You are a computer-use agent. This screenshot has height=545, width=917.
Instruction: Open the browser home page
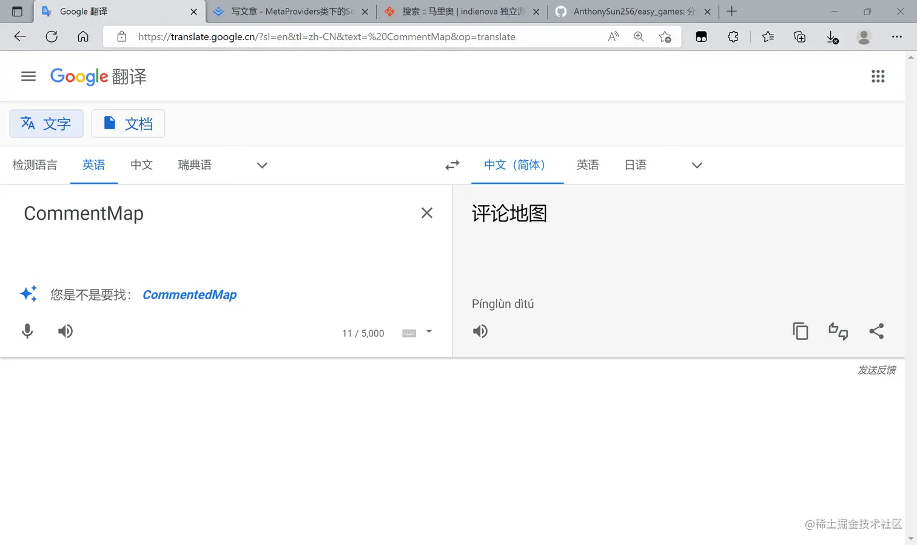click(x=83, y=37)
